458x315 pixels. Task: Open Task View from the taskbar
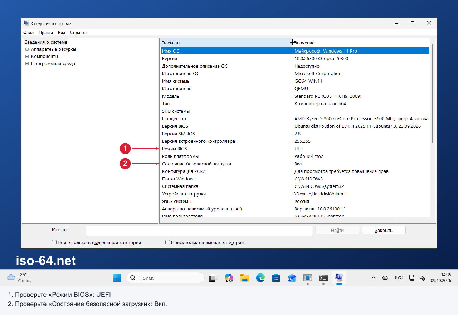213,278
